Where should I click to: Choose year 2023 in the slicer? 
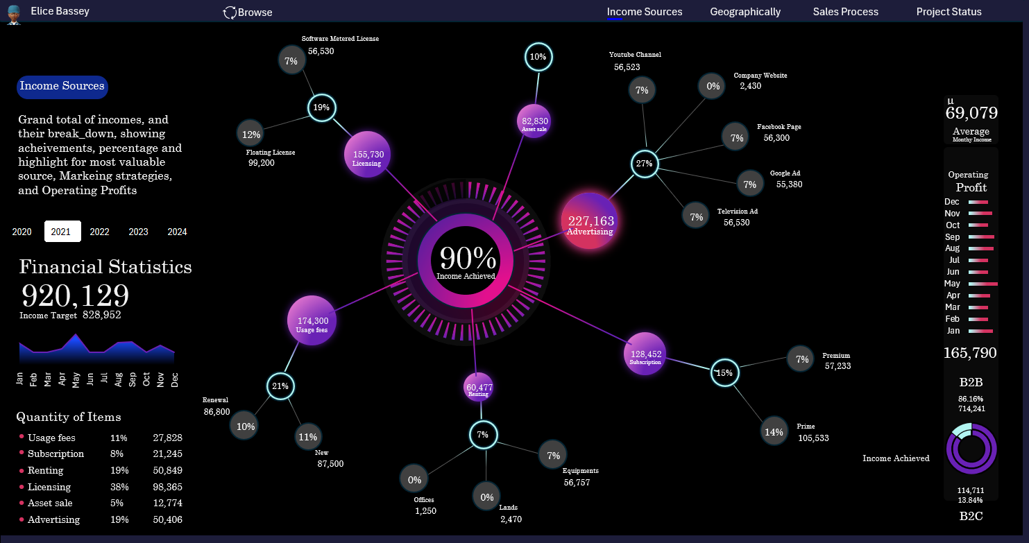tap(139, 232)
